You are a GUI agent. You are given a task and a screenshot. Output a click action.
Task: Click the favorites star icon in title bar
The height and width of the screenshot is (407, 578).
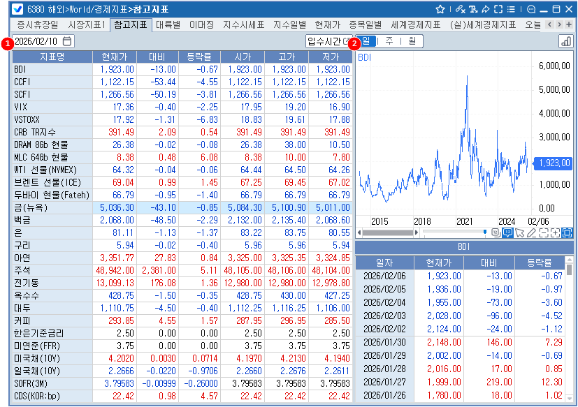coord(440,9)
